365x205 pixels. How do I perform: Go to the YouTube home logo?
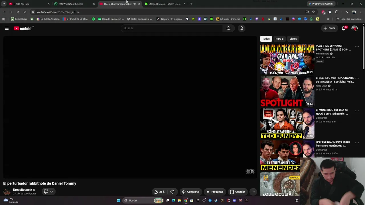coord(23,28)
